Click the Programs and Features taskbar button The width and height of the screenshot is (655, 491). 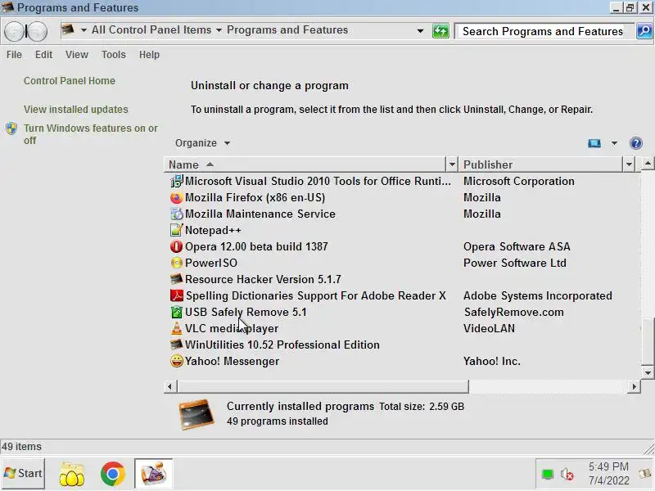tap(153, 474)
